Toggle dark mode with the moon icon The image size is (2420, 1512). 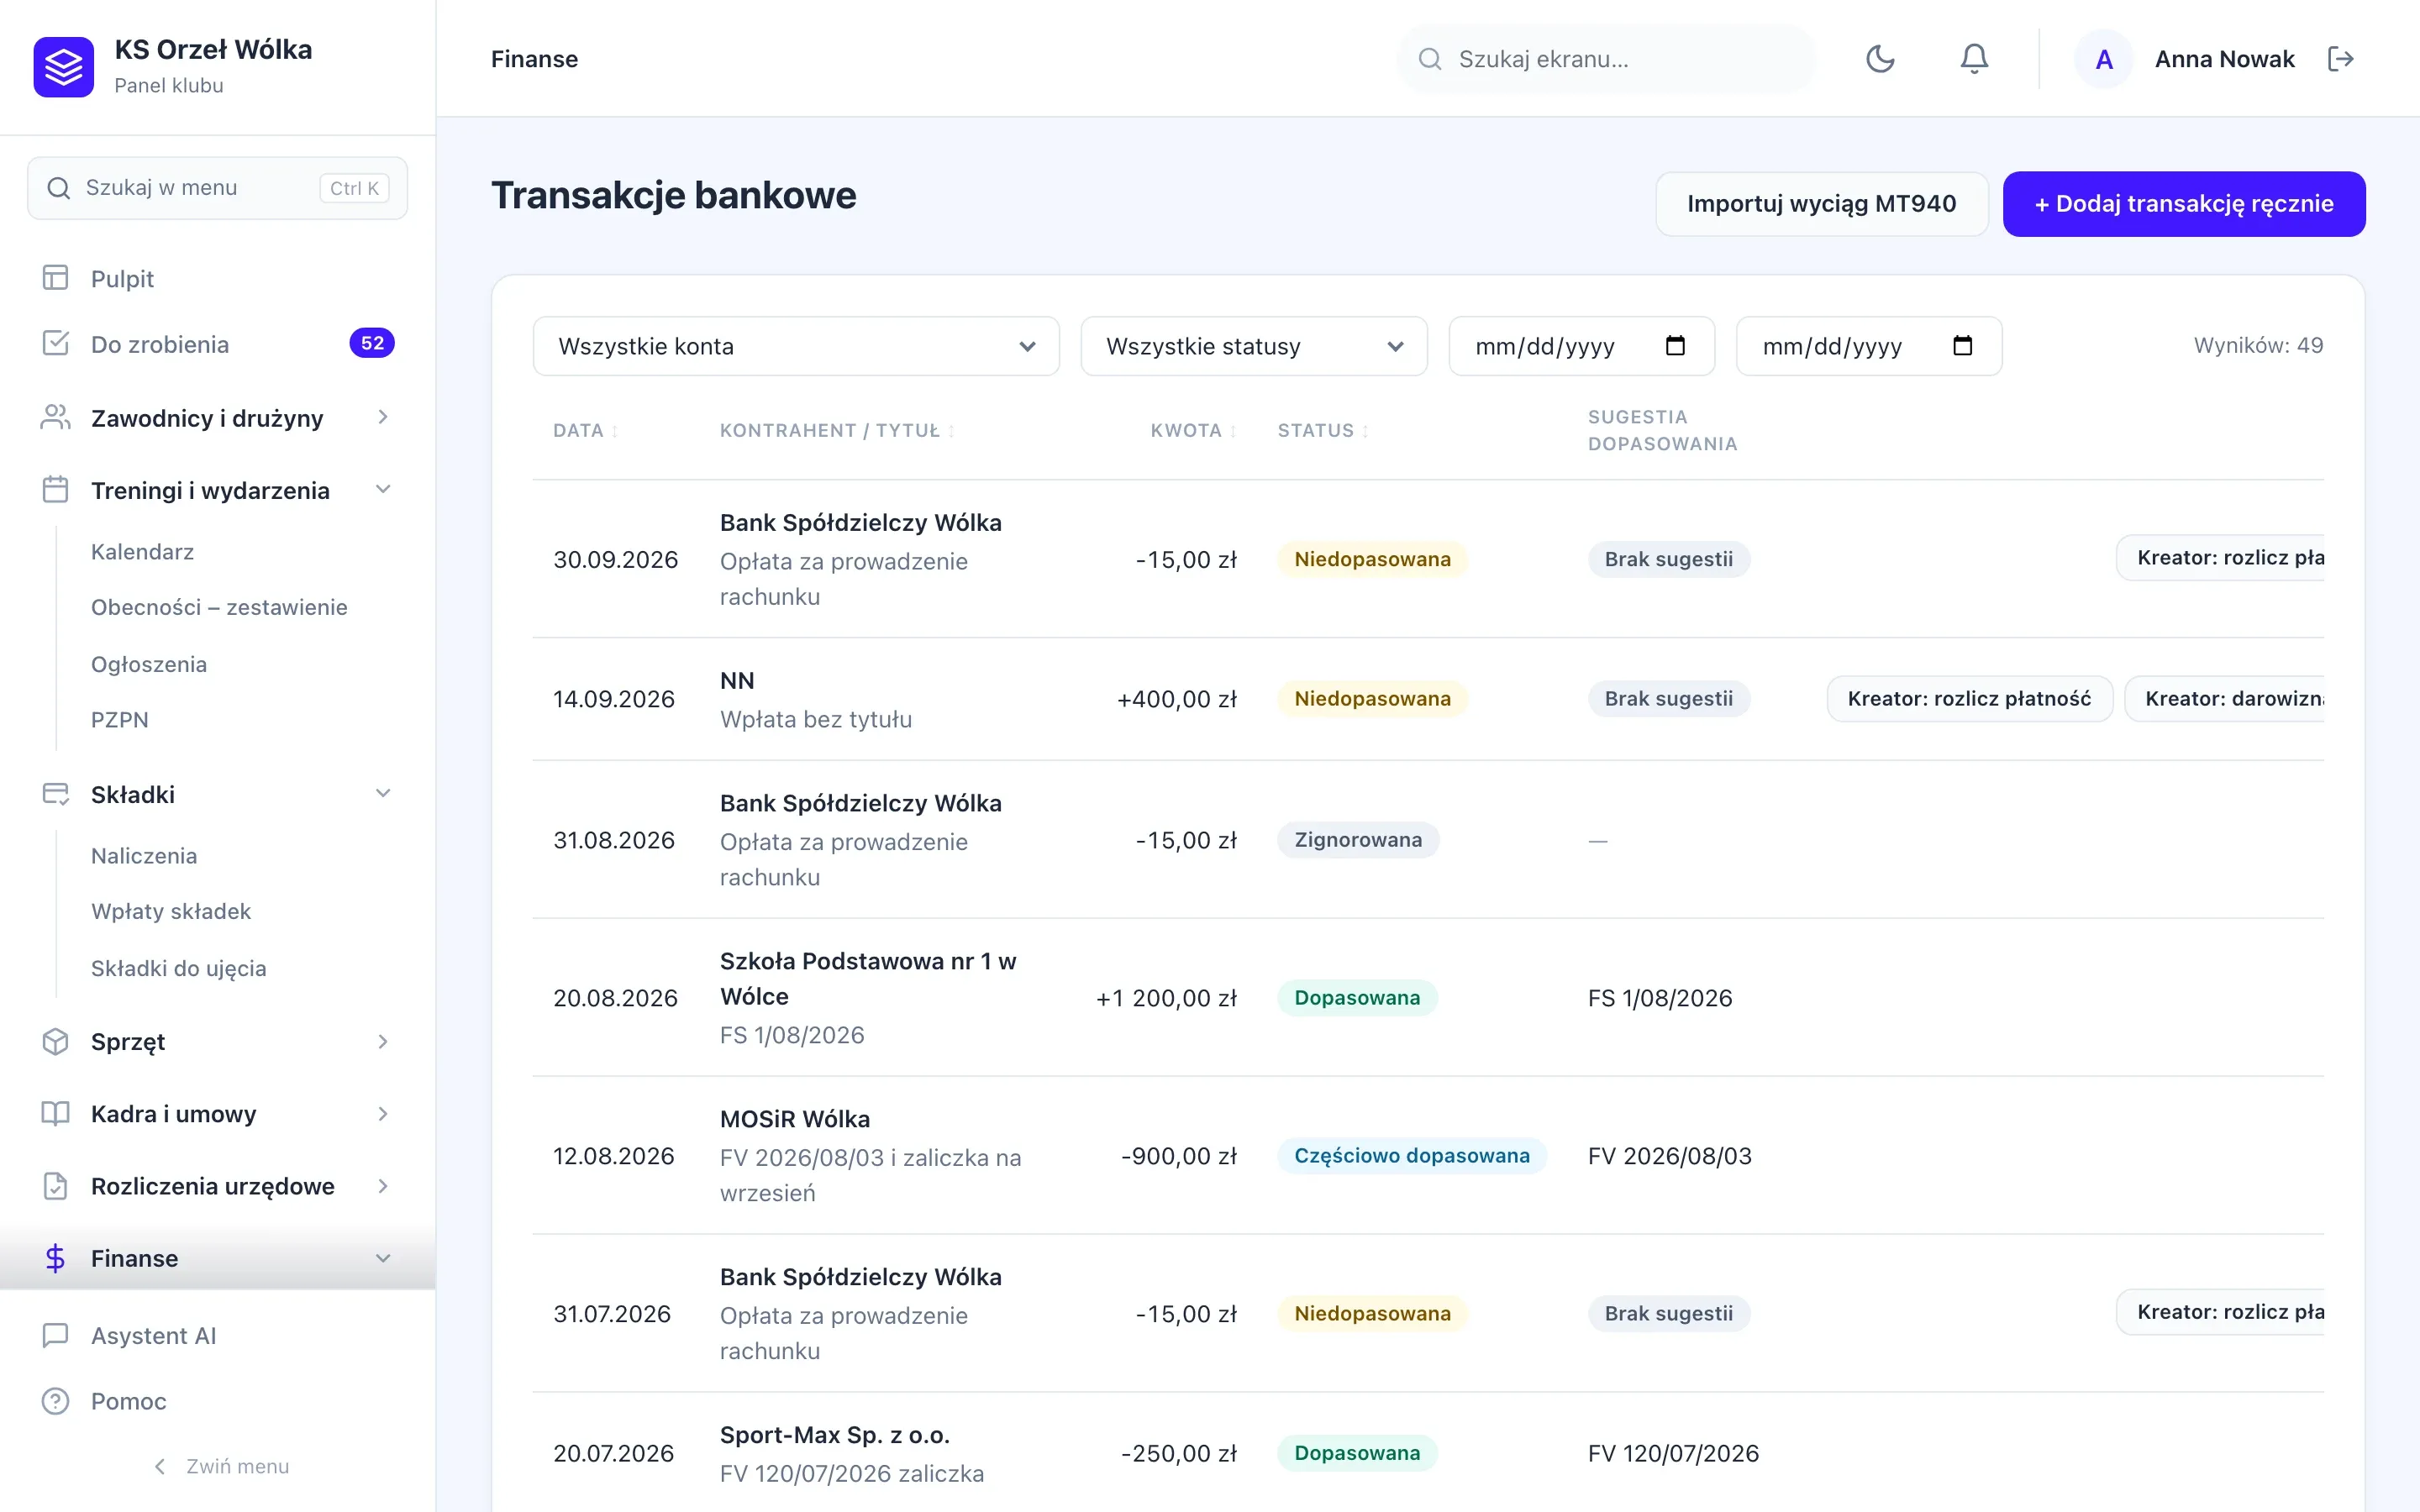[x=1880, y=59]
